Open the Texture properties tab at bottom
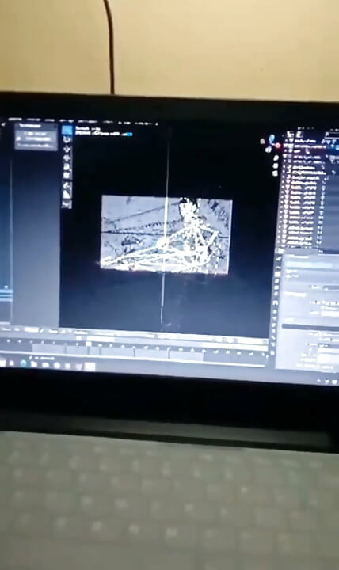This screenshot has width=339, height=570. 272,352
